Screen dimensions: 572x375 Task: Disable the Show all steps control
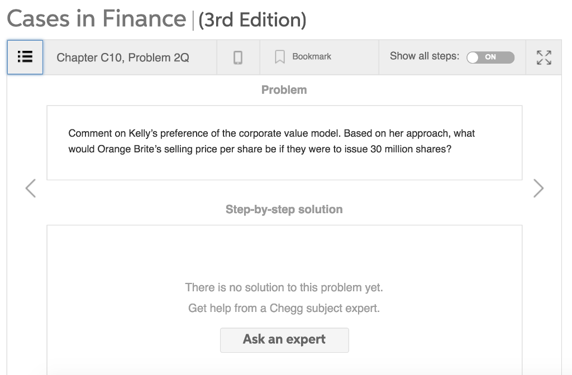coord(490,57)
